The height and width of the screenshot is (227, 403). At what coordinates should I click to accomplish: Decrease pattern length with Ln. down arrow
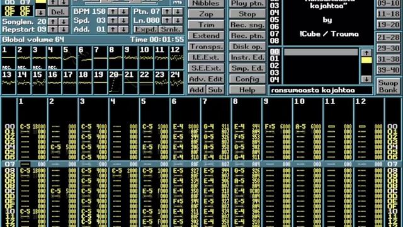coord(178,20)
